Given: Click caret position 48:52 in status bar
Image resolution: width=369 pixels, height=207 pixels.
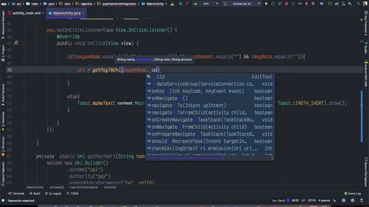Looking at the screenshot, I should (x=295, y=201).
